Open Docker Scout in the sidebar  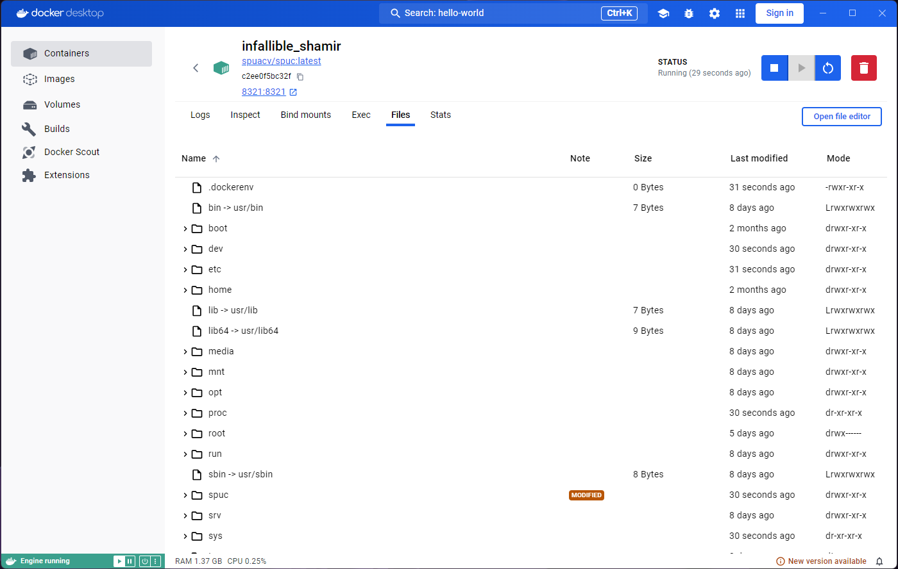click(x=81, y=152)
